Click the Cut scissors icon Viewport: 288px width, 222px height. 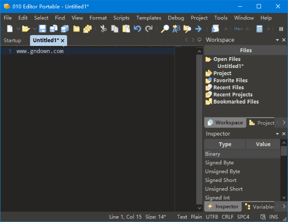click(103, 29)
